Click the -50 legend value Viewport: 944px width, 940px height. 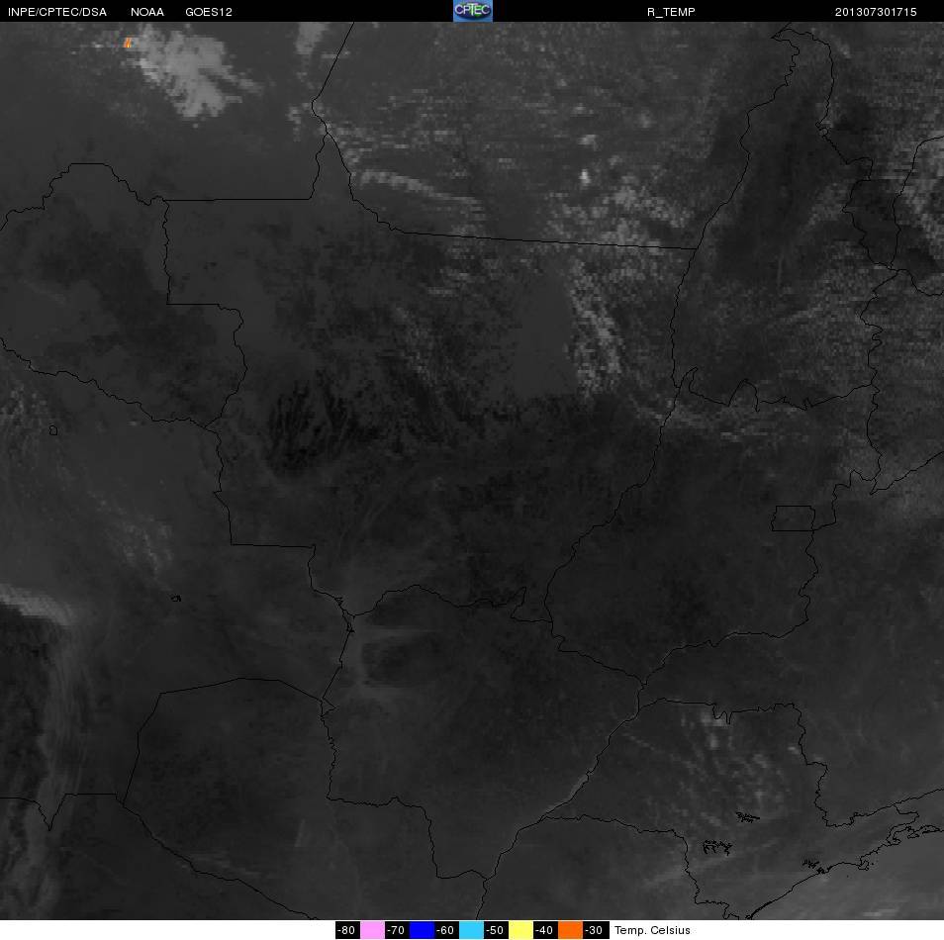[x=496, y=930]
